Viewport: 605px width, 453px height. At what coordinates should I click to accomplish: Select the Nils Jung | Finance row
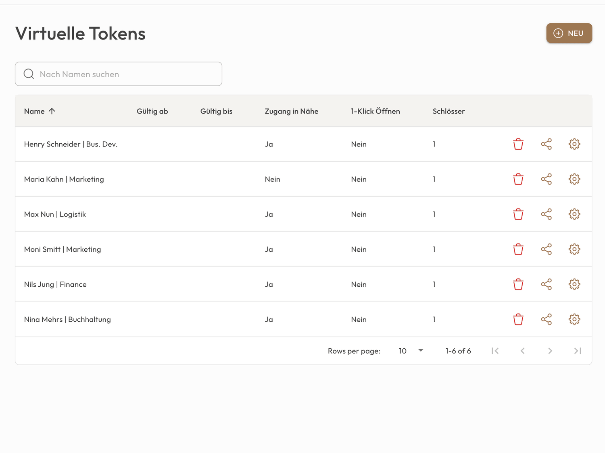[55, 284]
